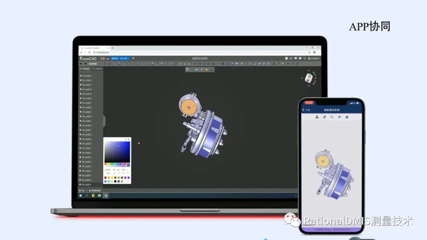The width and height of the screenshot is (427, 240).
Task: Pick the cyan preset swatch
Action: (x=109, y=181)
